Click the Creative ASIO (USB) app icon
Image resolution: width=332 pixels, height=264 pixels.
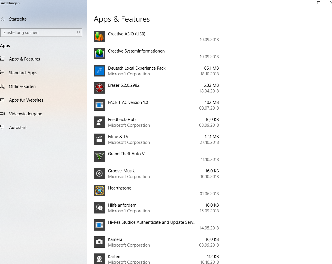coord(99,36)
